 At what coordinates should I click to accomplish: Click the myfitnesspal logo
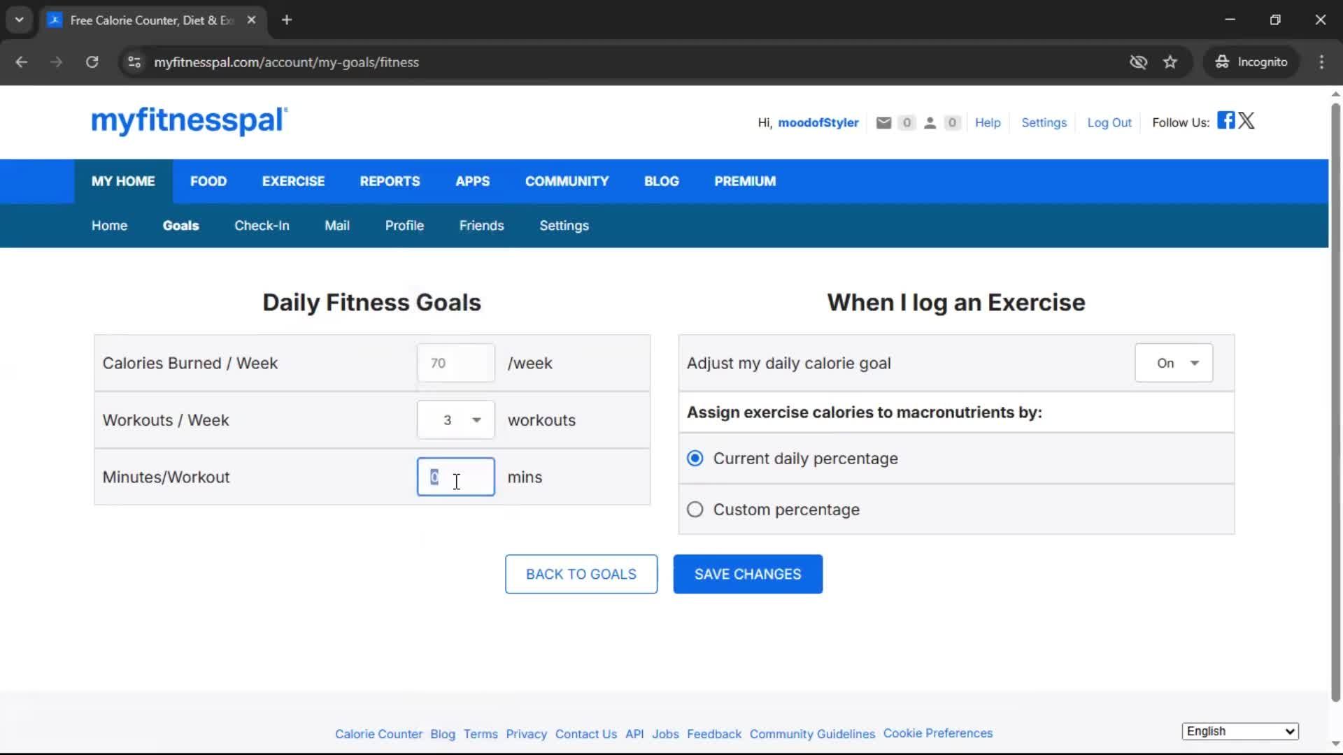pyautogui.click(x=189, y=121)
